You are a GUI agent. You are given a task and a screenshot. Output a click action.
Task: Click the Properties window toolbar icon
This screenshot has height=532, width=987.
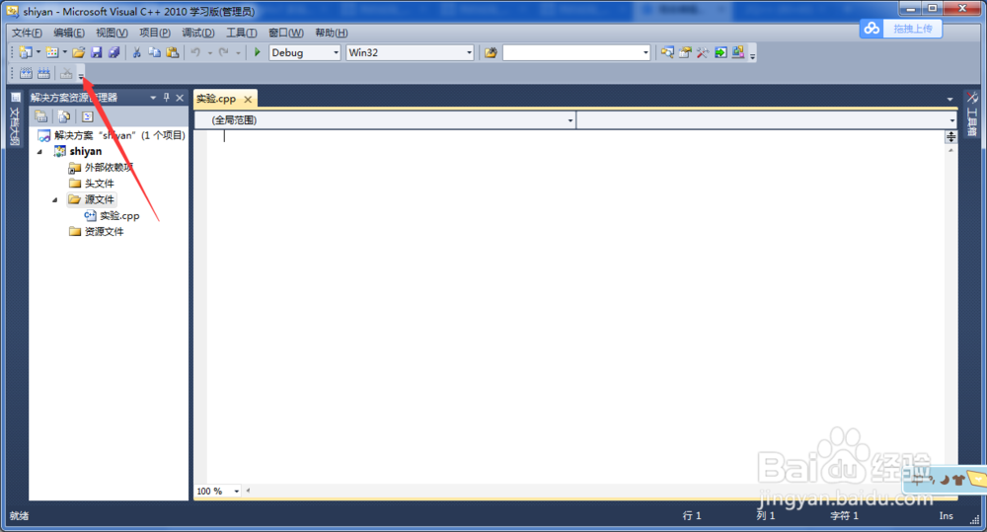pyautogui.click(x=685, y=53)
